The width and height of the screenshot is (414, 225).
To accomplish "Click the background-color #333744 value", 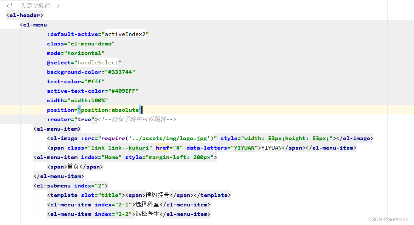I will click(x=120, y=72).
